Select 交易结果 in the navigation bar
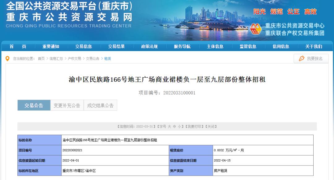Image resolution: width=334 pixels, height=180 pixels. click(x=116, y=46)
